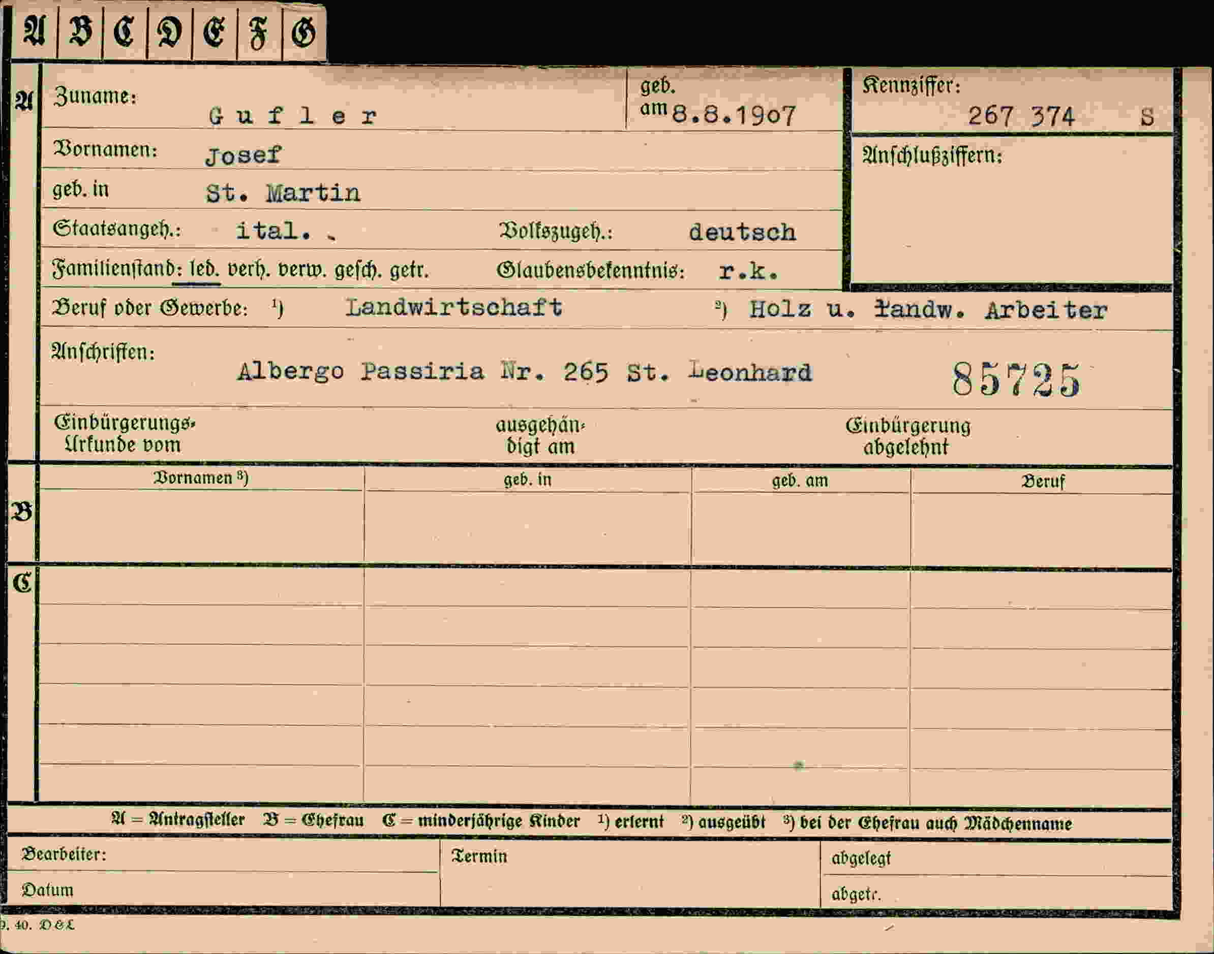Click the 'Bearbeiter:' label
Image resolution: width=1214 pixels, height=954 pixels.
(x=64, y=854)
